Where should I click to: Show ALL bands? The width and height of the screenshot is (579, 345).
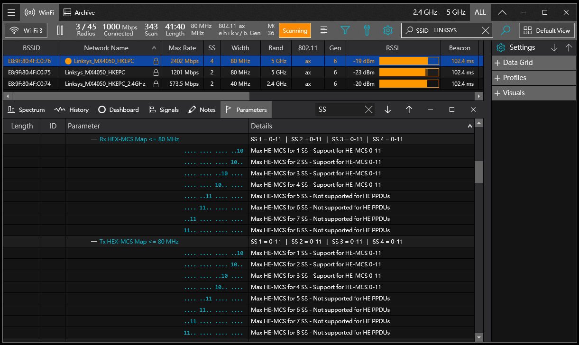(480, 12)
